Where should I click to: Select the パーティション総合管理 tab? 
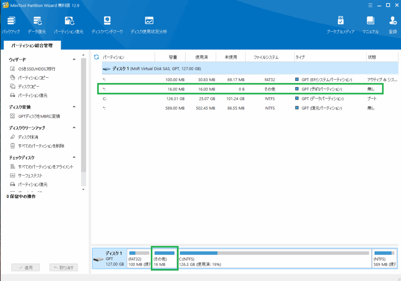tap(32, 45)
